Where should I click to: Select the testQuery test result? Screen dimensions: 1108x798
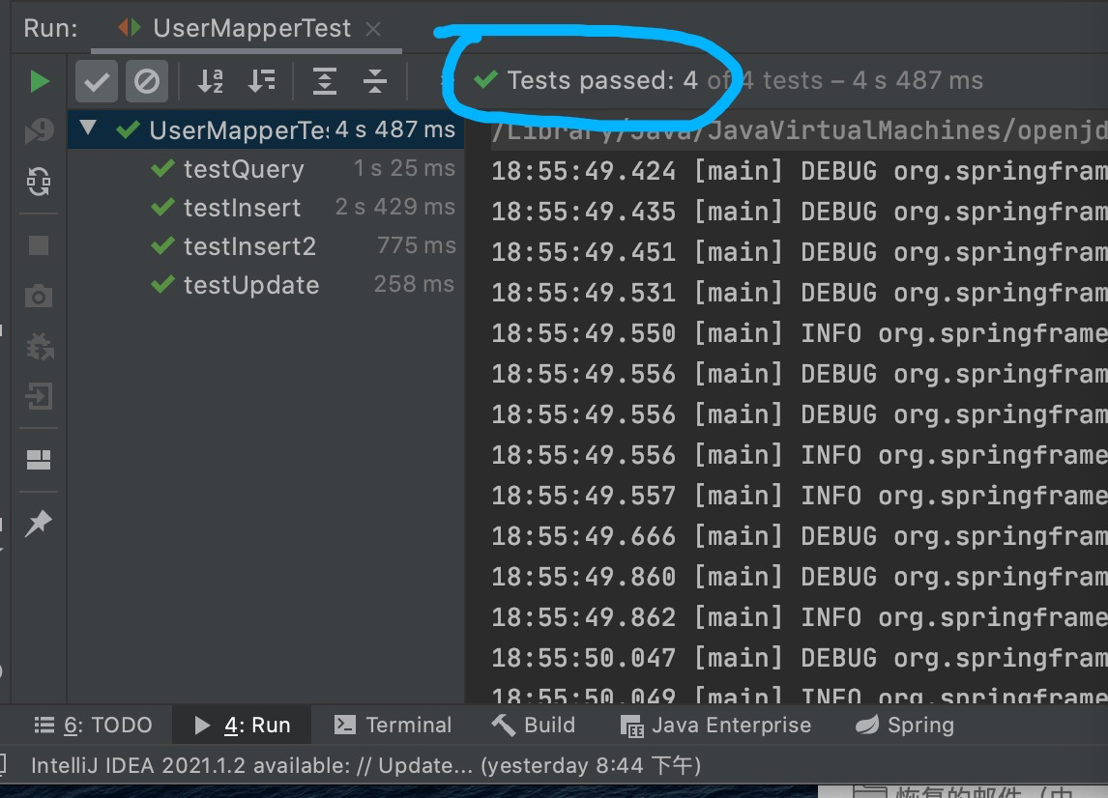(x=244, y=169)
